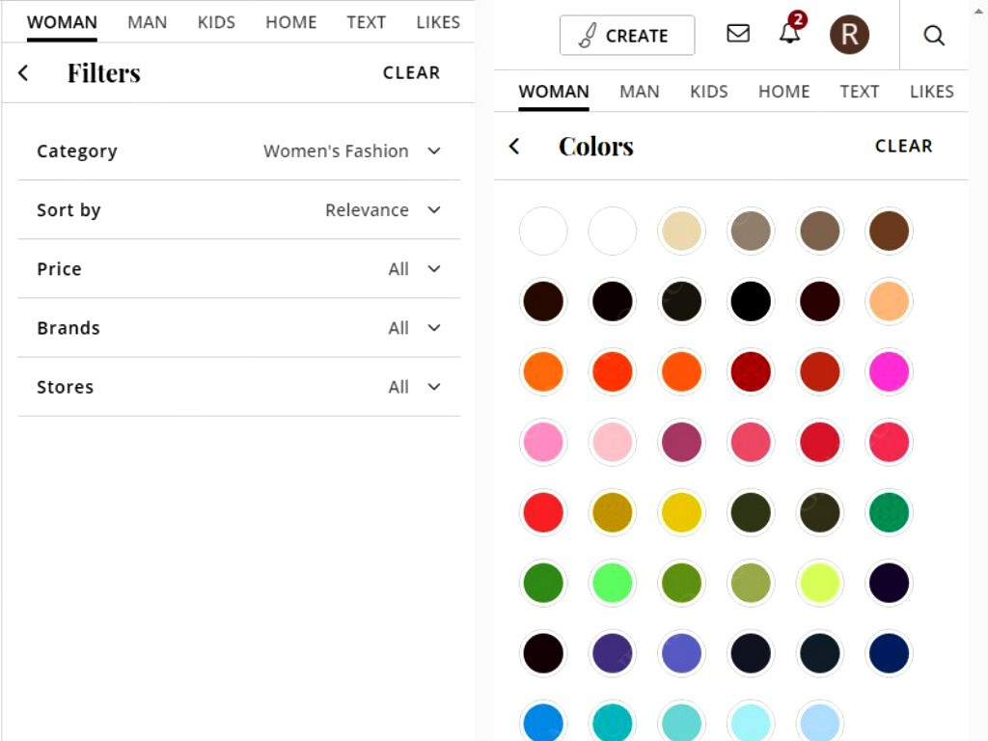
Task: Go back using arrow beside Colors heading
Action: click(x=514, y=147)
